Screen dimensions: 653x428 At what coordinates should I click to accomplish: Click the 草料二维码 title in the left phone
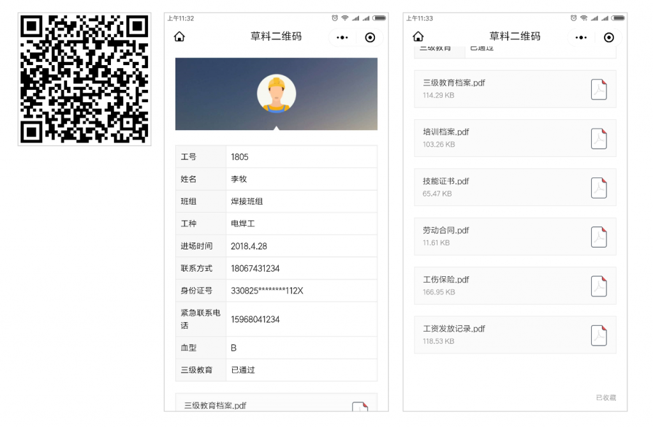tap(276, 36)
